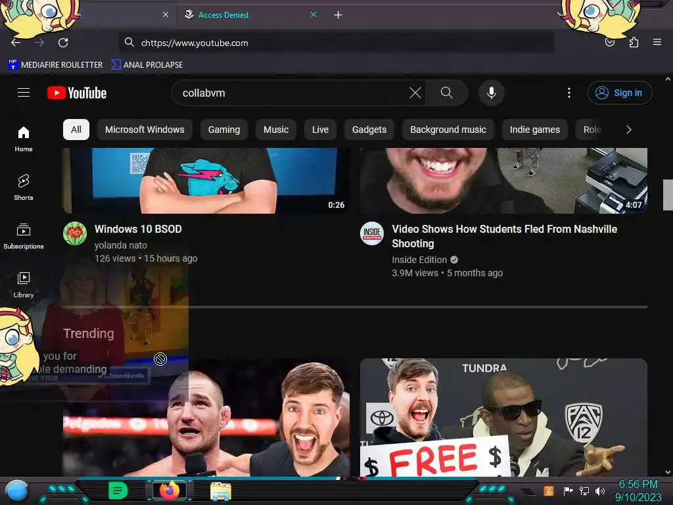Open the Pocket save icon in the toolbar
Screen dimensions: 673x505
610,42
